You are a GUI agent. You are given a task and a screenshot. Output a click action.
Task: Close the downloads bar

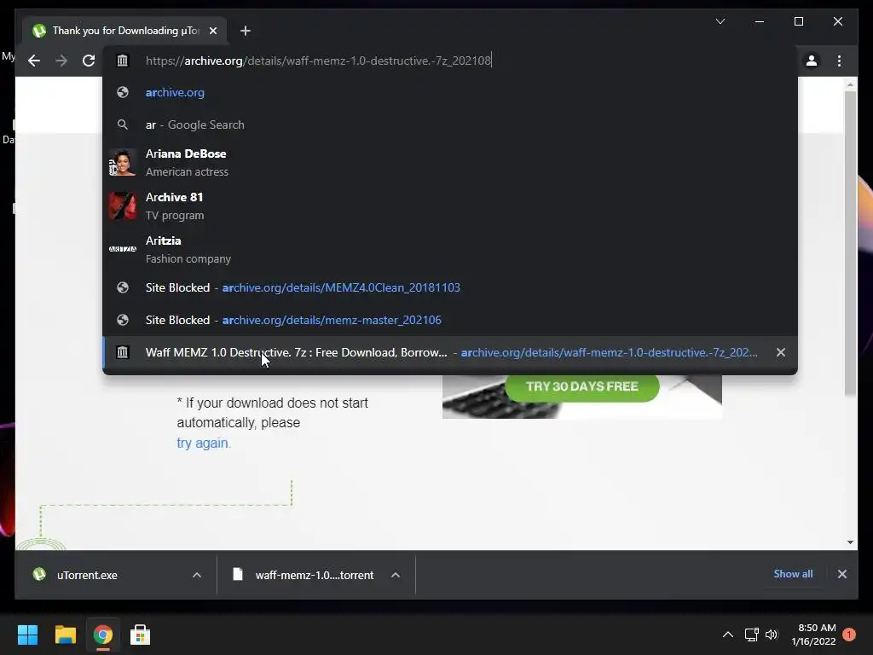pos(841,574)
